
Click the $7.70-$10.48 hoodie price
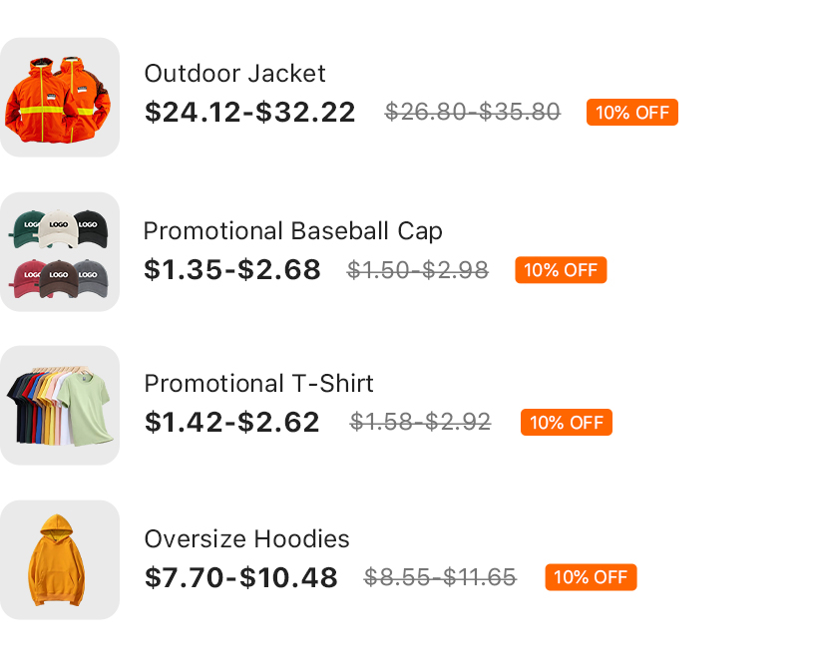[240, 577]
